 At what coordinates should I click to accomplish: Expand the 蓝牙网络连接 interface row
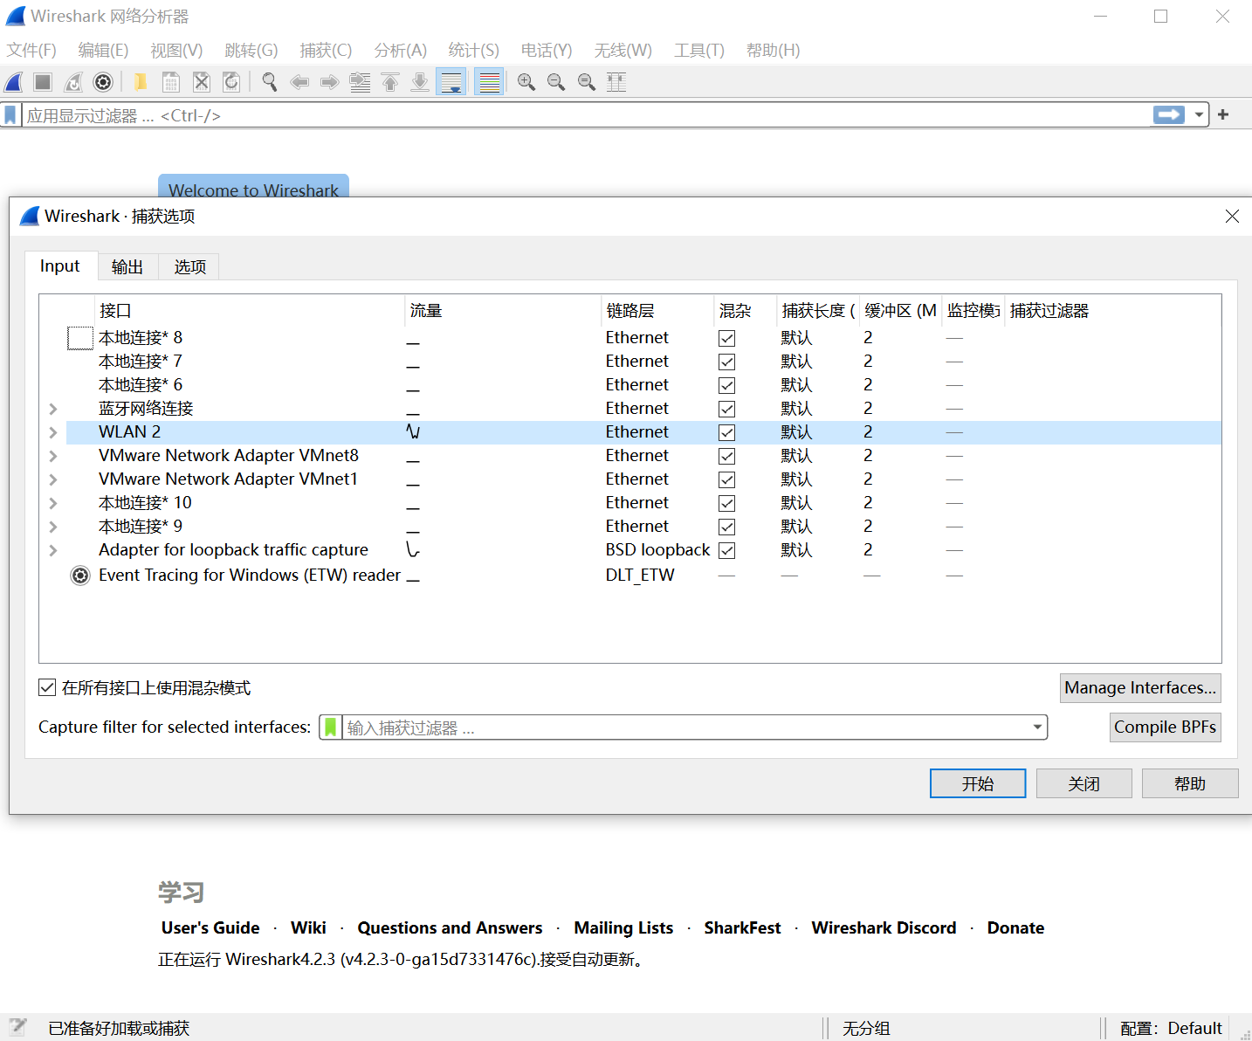[53, 409]
